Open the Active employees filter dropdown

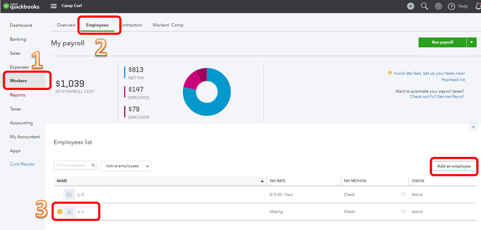pos(126,166)
